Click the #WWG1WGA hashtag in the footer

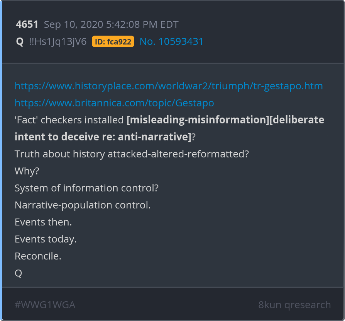(45, 305)
